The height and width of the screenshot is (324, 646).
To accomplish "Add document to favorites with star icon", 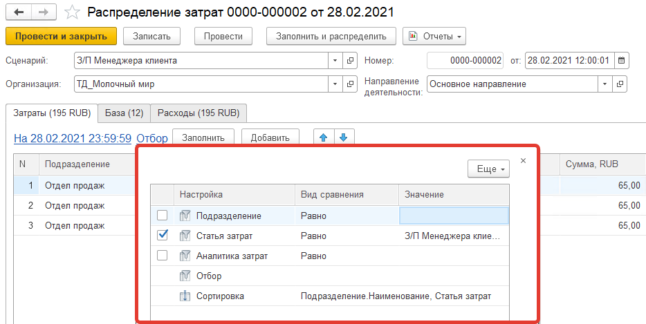I will (x=71, y=12).
